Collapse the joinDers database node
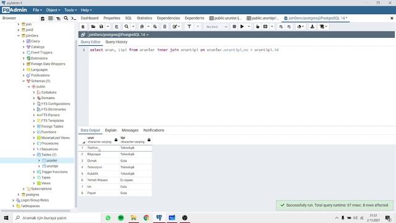 click(19, 36)
